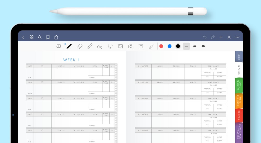Tick the first check cell in WED row

coord(112,118)
